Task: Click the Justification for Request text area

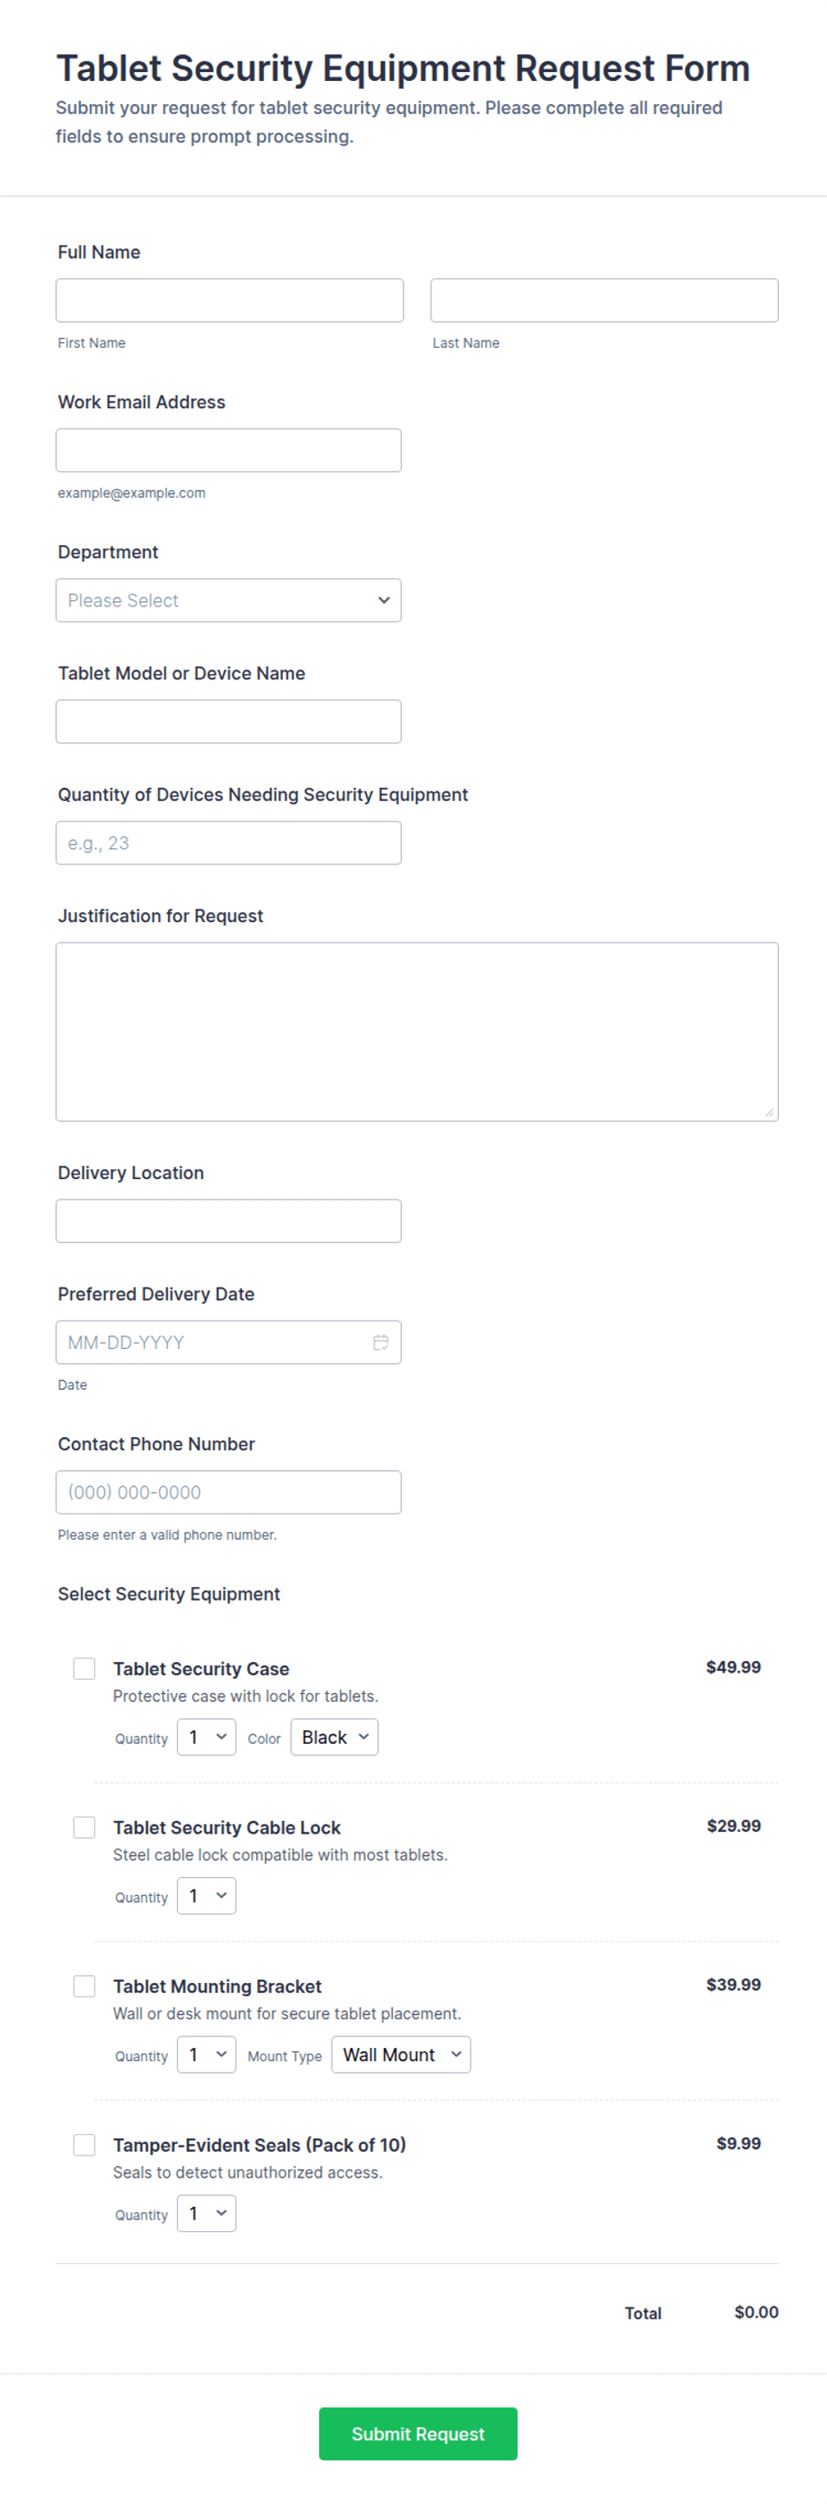Action: 417,1031
